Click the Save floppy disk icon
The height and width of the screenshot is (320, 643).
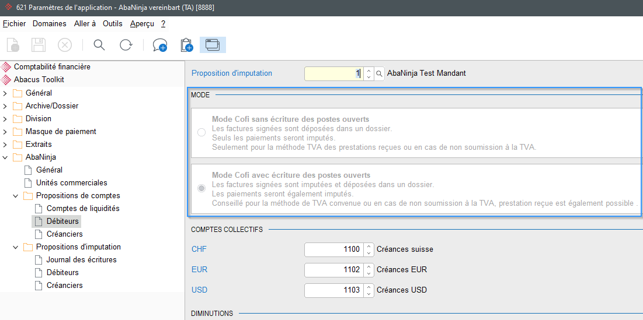[39, 45]
